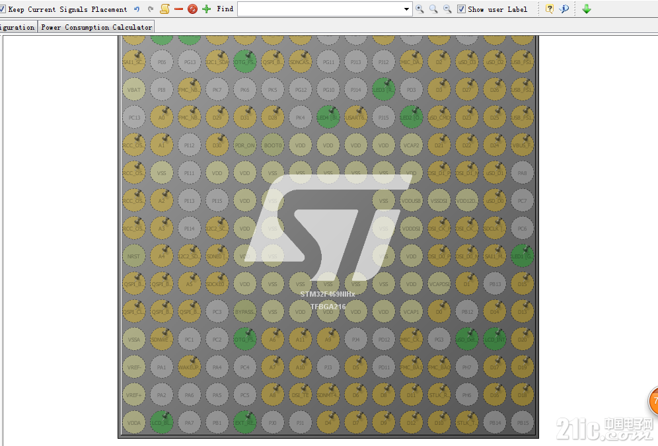The width and height of the screenshot is (658, 446).
Task: Zoom in using the first magnifier icon
Action: tap(420, 9)
